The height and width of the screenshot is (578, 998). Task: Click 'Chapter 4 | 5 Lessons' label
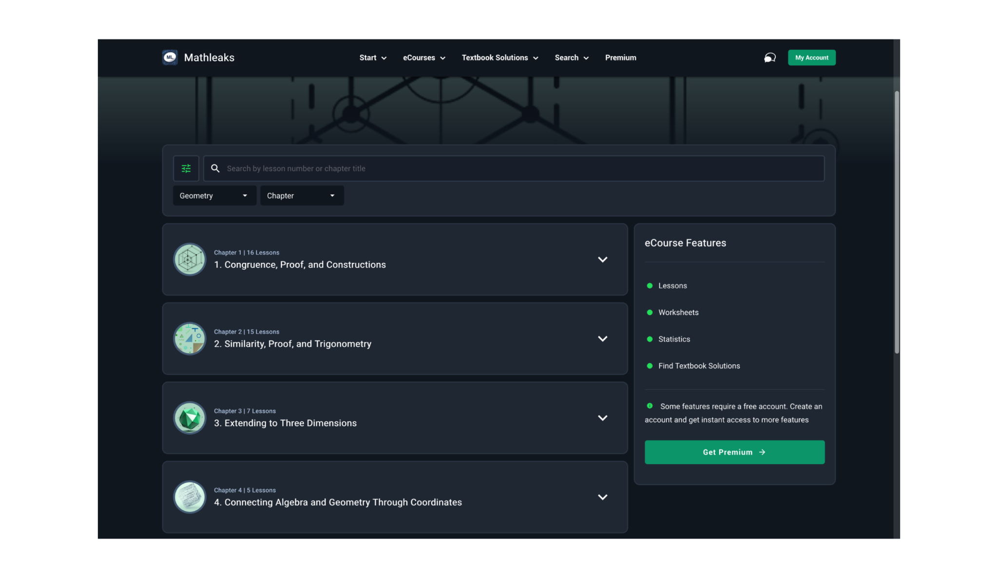[245, 490]
